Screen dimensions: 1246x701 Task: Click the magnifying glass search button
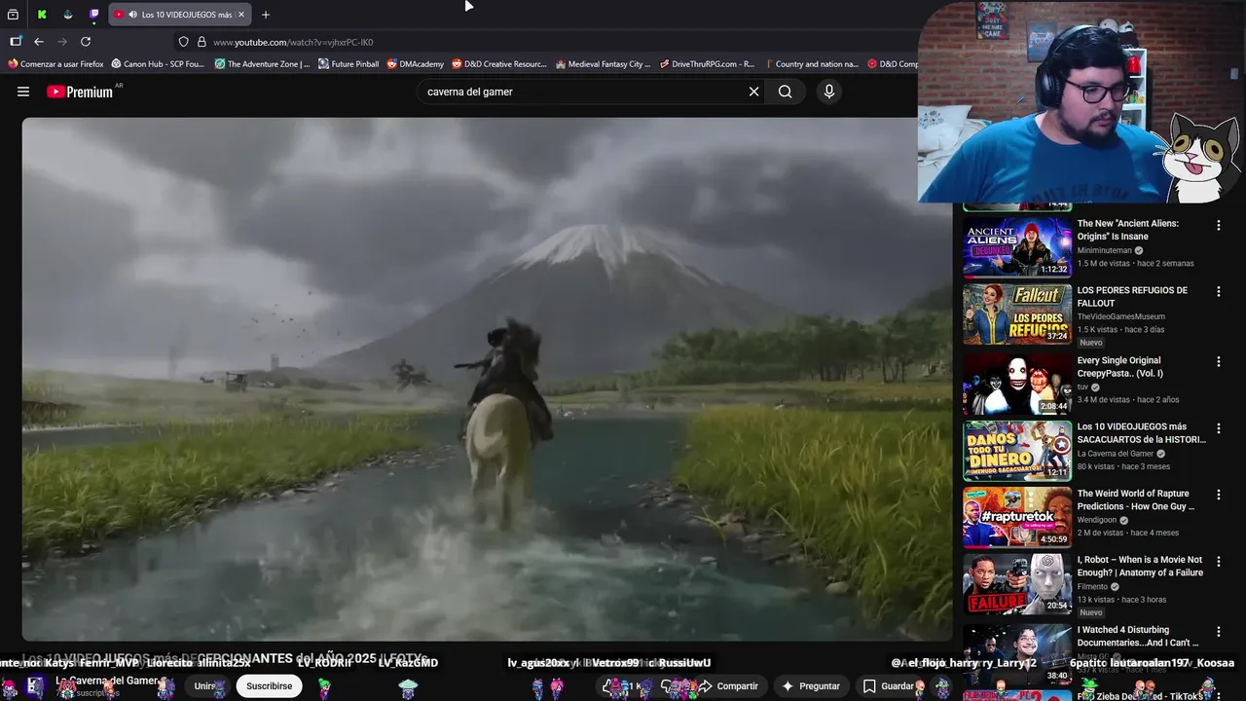click(x=785, y=92)
